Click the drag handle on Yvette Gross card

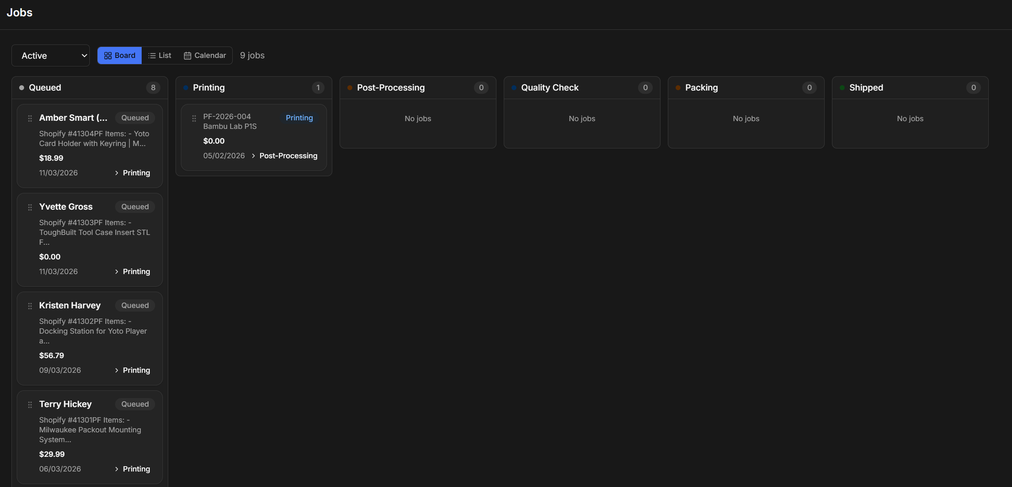coord(30,207)
